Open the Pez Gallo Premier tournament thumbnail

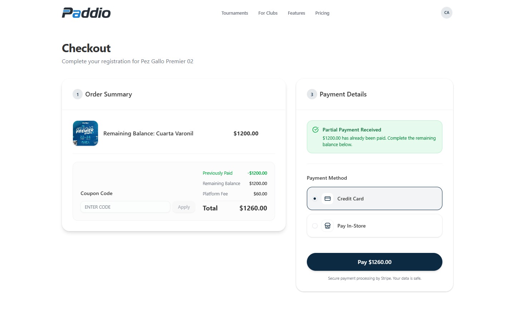85,133
